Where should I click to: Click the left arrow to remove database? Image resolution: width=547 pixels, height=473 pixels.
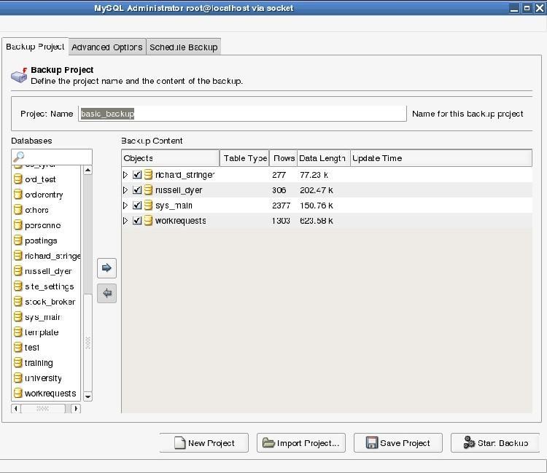coord(106,293)
